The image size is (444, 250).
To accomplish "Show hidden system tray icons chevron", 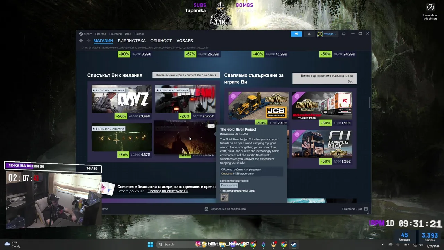I will click(x=383, y=244).
